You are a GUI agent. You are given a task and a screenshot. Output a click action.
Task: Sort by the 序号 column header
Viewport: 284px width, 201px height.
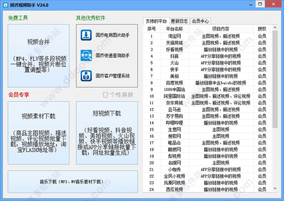[151, 29]
